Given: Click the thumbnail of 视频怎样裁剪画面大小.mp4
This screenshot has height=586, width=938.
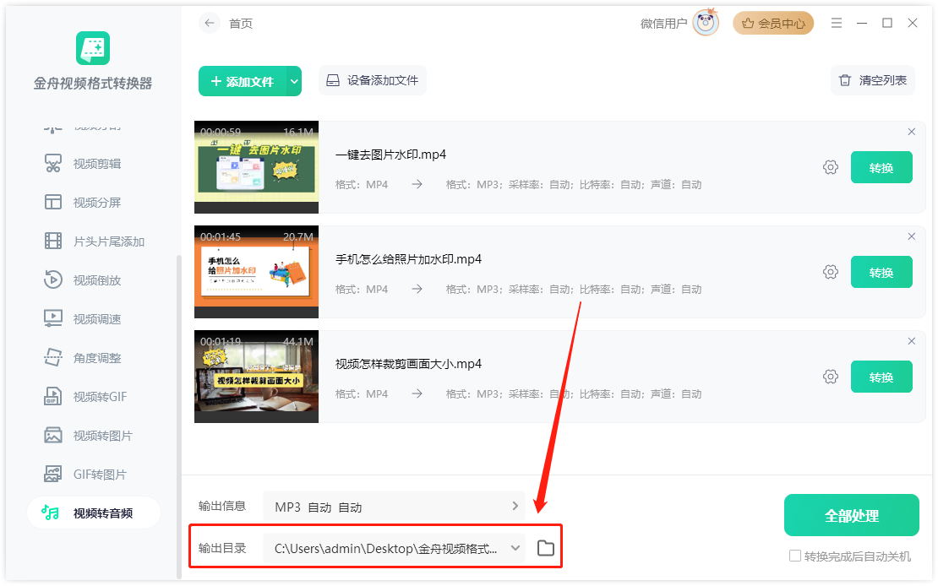Looking at the screenshot, I should coord(256,377).
